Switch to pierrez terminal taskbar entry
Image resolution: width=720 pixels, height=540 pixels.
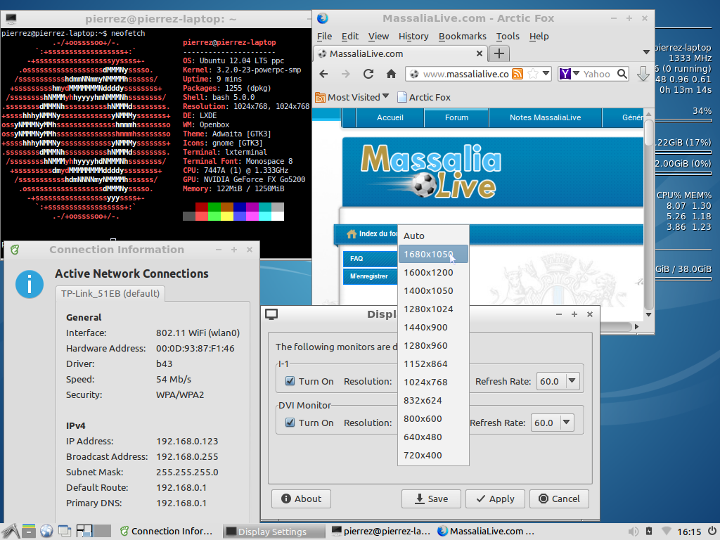(x=380, y=532)
